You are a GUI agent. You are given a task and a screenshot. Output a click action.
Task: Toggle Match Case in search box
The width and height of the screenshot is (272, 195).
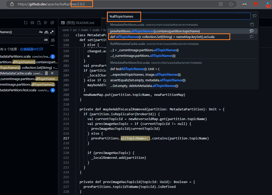[41, 32]
